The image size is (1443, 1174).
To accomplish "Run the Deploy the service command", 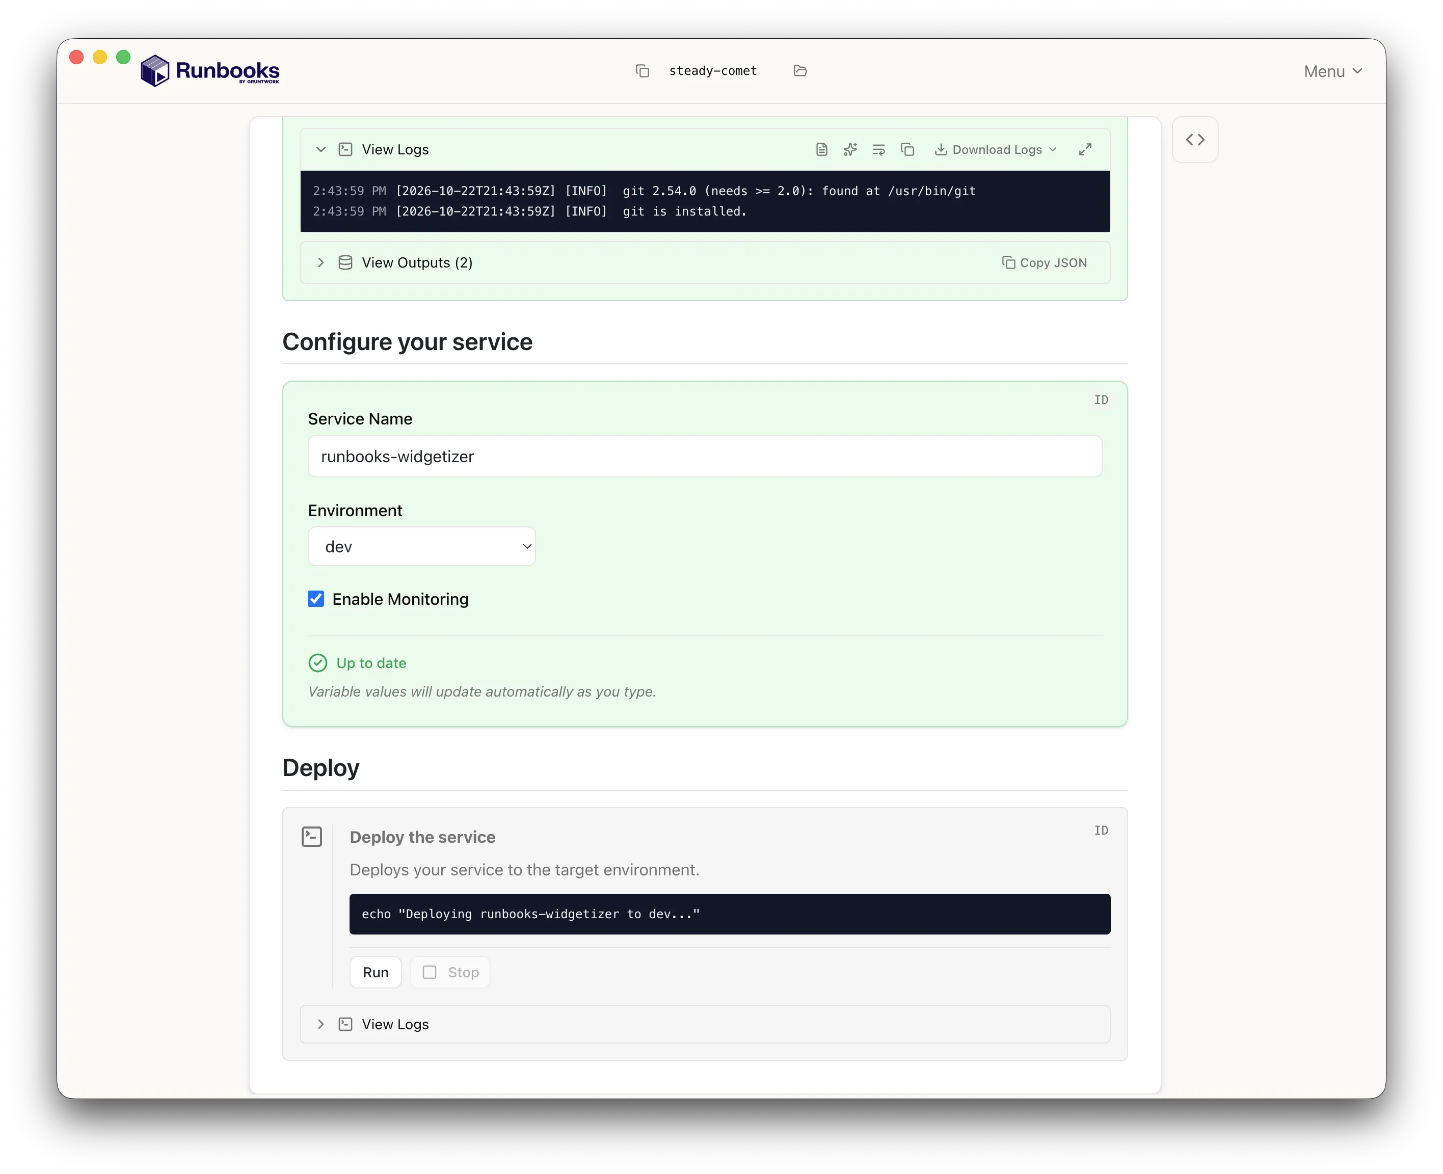I will 376,972.
